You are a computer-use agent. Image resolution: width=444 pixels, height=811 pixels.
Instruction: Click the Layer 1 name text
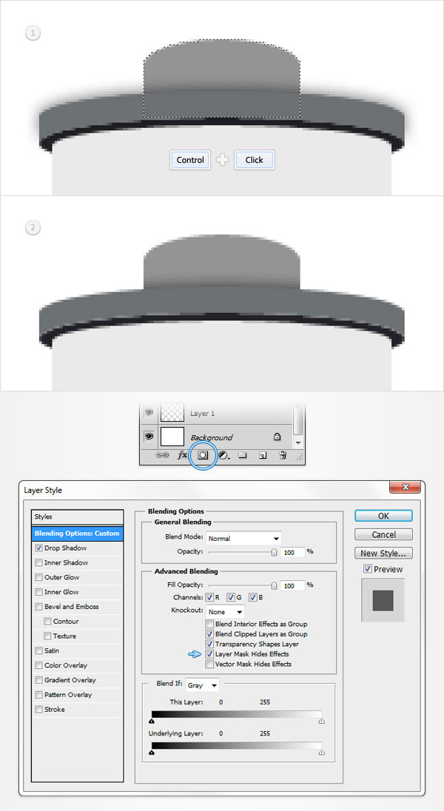[202, 413]
